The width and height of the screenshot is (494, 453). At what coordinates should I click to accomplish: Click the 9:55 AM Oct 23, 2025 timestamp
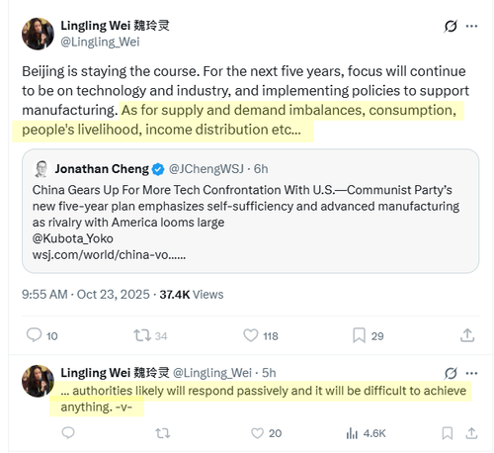tap(86, 295)
